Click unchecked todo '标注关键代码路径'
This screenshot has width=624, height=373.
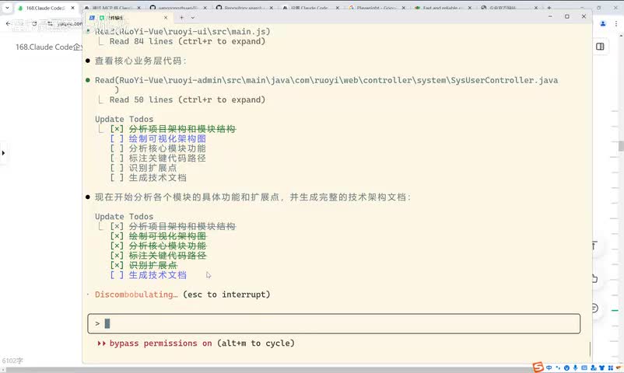(x=167, y=159)
